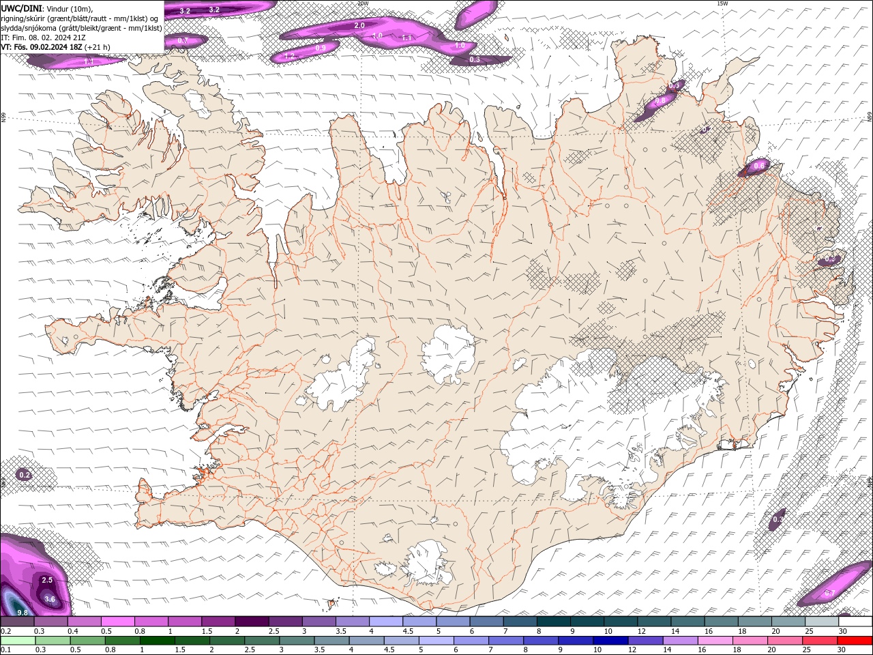Click the 15W longitude label
873x655 pixels.
pos(722,3)
